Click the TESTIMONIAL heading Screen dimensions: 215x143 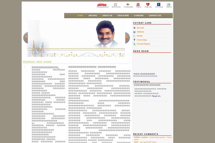tap(142, 82)
